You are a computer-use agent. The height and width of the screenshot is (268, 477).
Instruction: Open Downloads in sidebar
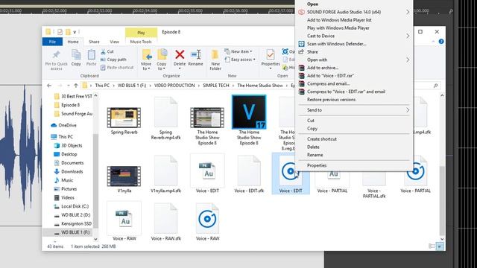(x=69, y=172)
